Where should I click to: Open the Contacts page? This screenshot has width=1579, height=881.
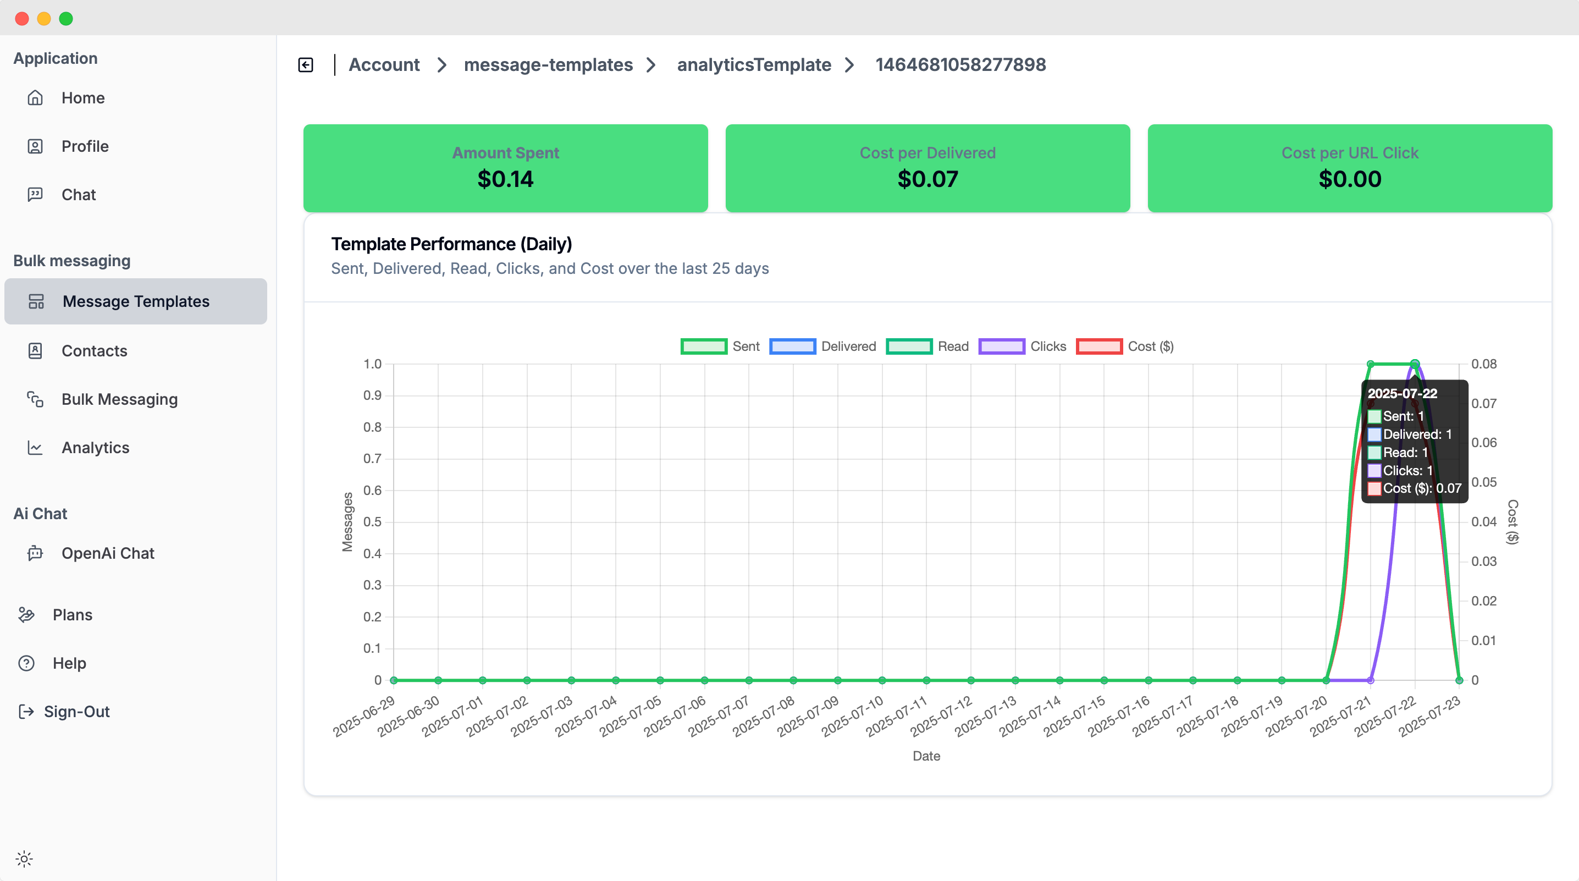point(135,351)
